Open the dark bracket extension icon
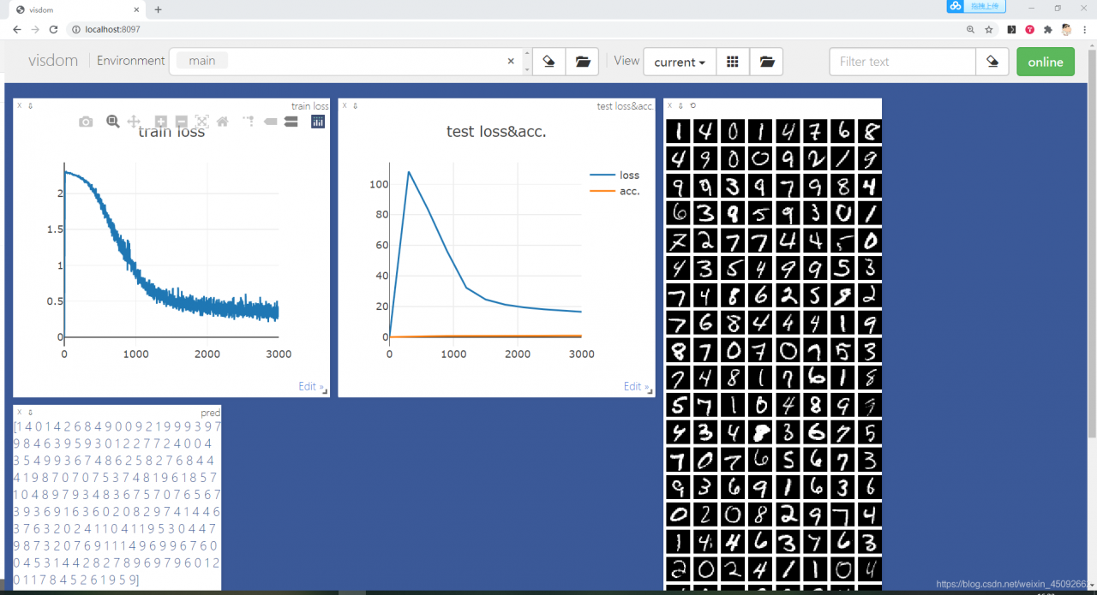The image size is (1097, 595). 1011,29
